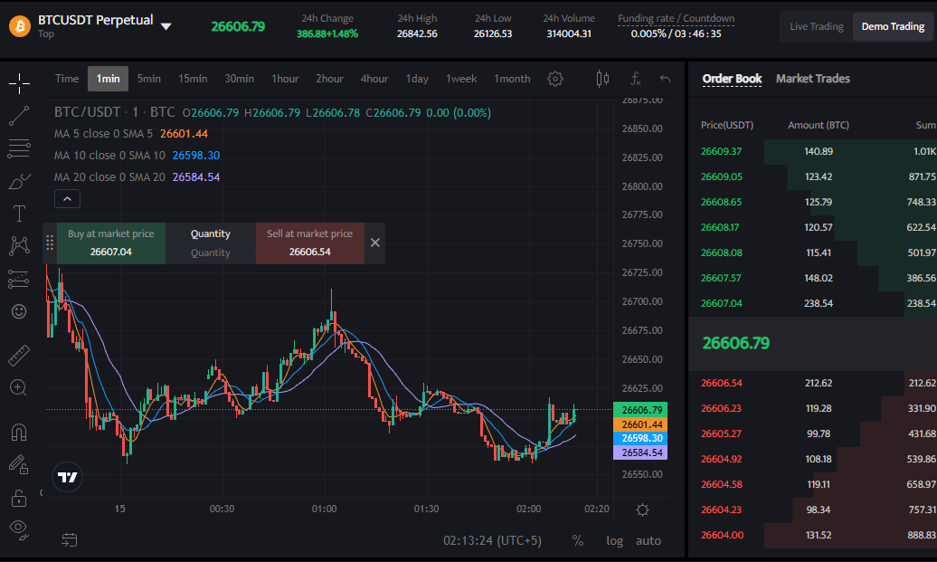This screenshot has height=562, width=937.
Task: Select the 1day interval
Action: (x=417, y=79)
